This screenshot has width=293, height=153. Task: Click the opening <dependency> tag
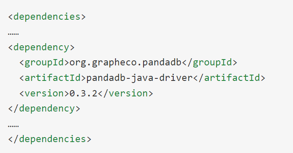pos(41,47)
